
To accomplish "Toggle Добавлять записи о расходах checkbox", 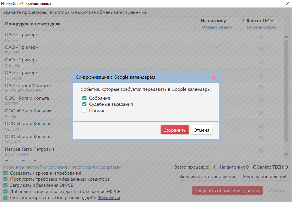I will pyautogui.click(x=5, y=192).
